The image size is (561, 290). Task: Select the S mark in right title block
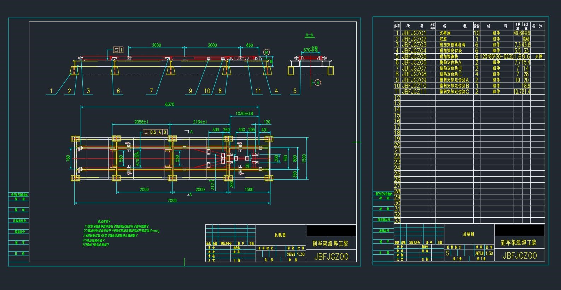(x=448, y=253)
